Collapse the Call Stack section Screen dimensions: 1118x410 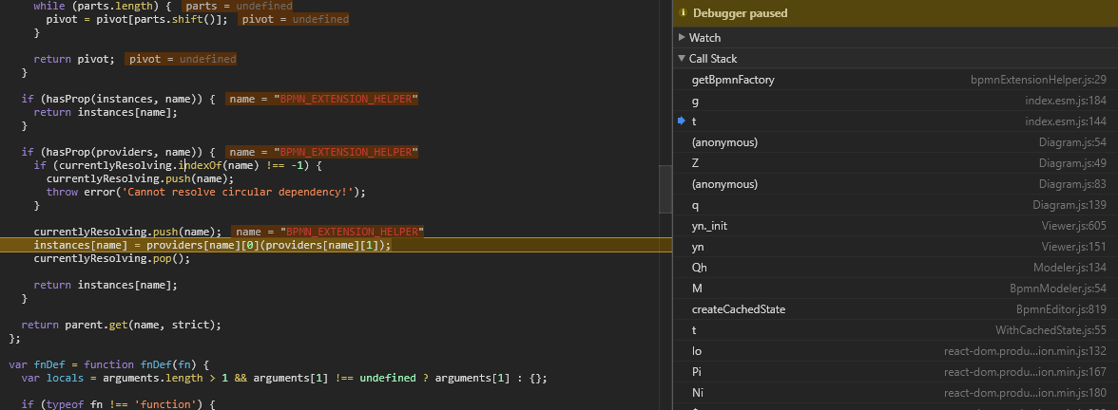pos(683,59)
